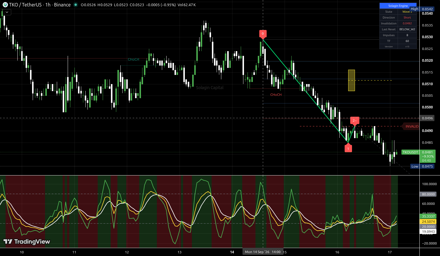Viewport: 440px width, 256px height.
Task: Click the red CHoCH label
Action: pyautogui.click(x=276, y=95)
